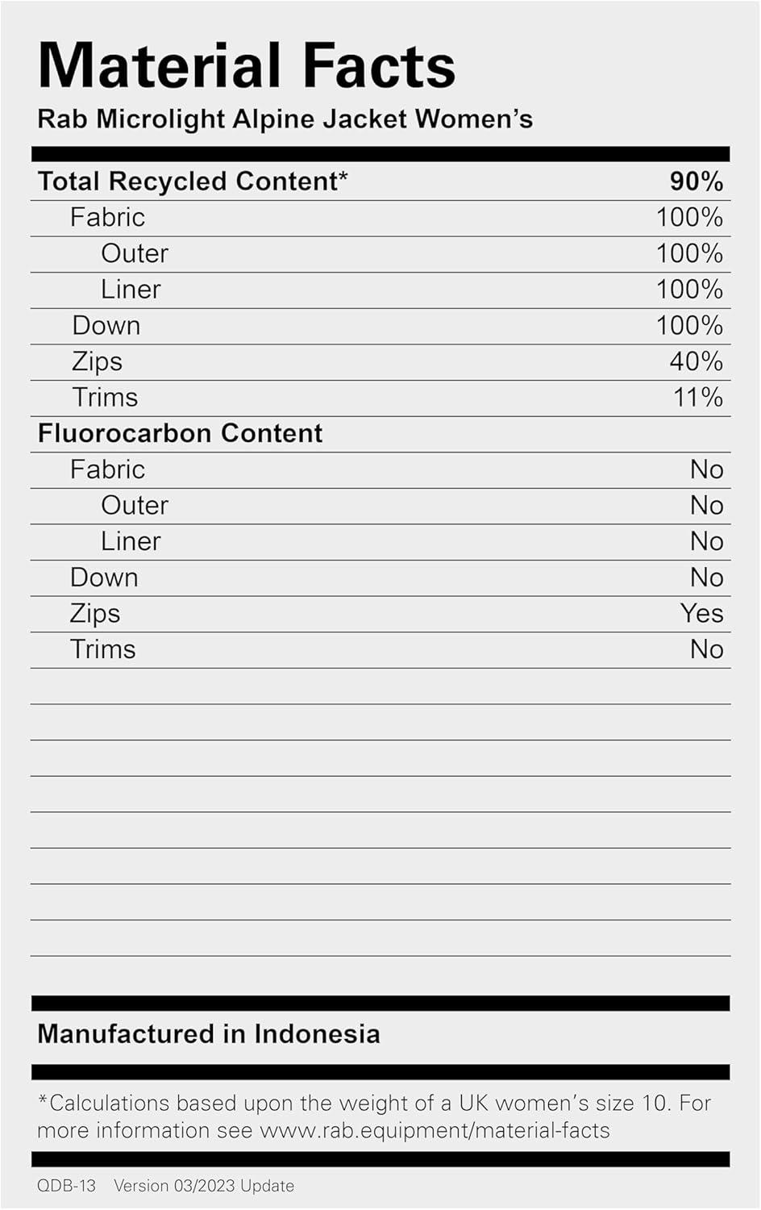Click the Material Facts heading
761x1210 pixels.
[247, 66]
